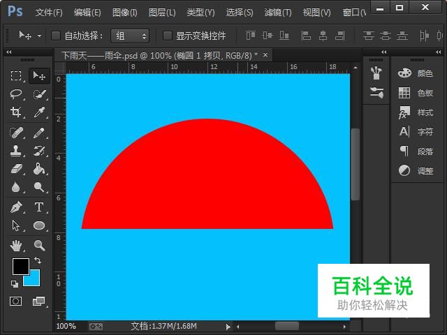Select the Blur tool
The width and height of the screenshot is (447, 335).
16,187
